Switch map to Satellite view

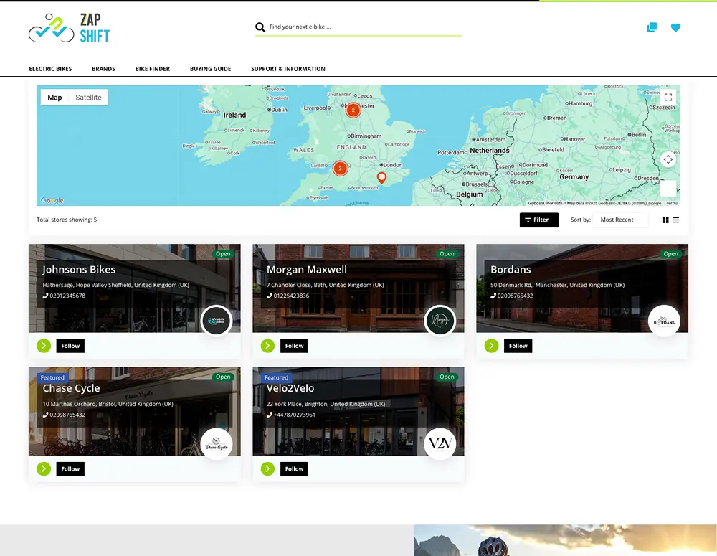pyautogui.click(x=90, y=97)
